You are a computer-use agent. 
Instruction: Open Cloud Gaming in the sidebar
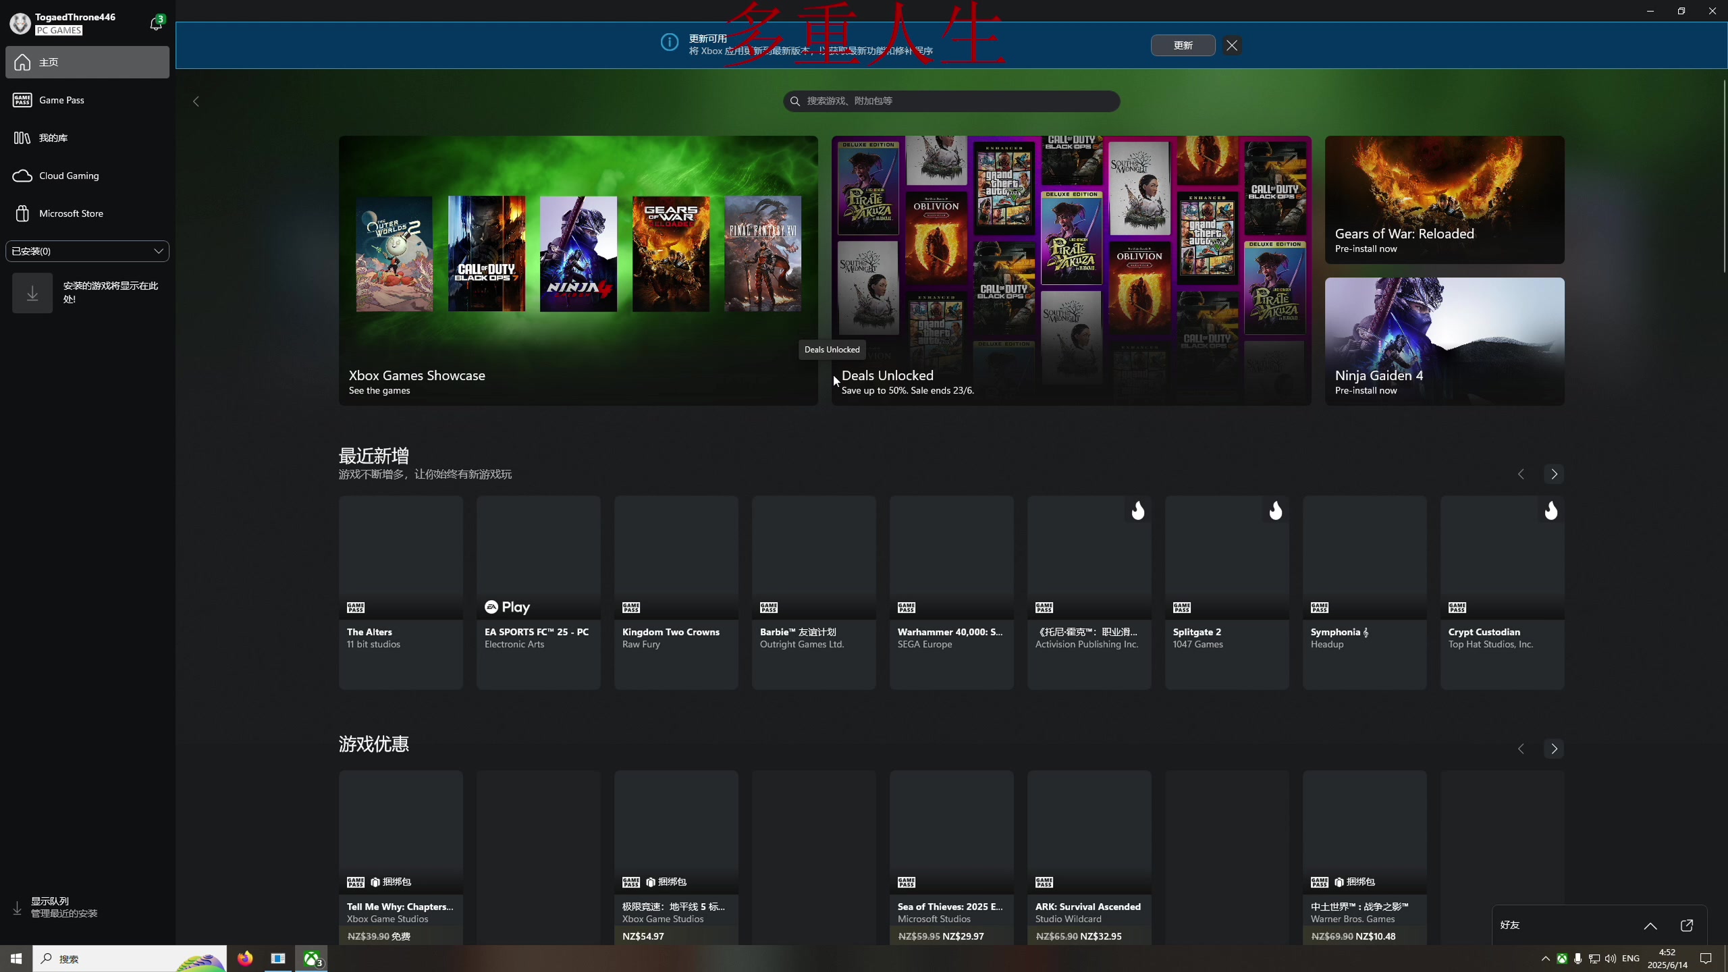coord(88,175)
